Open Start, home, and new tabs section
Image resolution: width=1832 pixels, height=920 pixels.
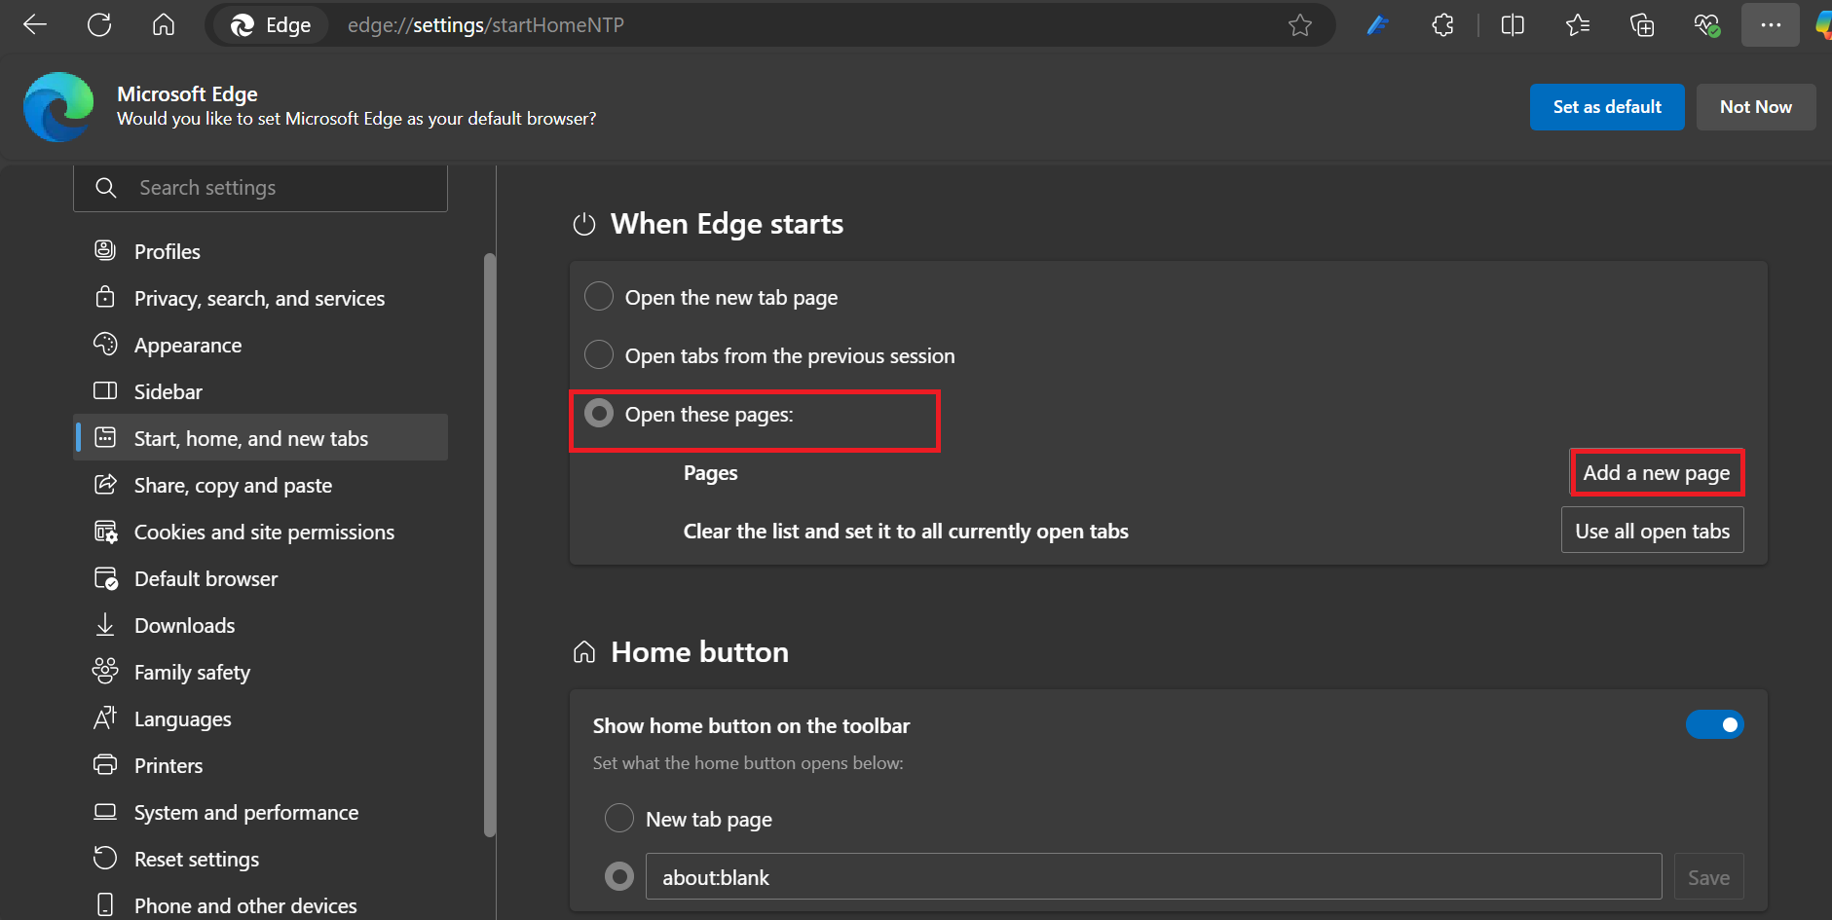(261, 438)
